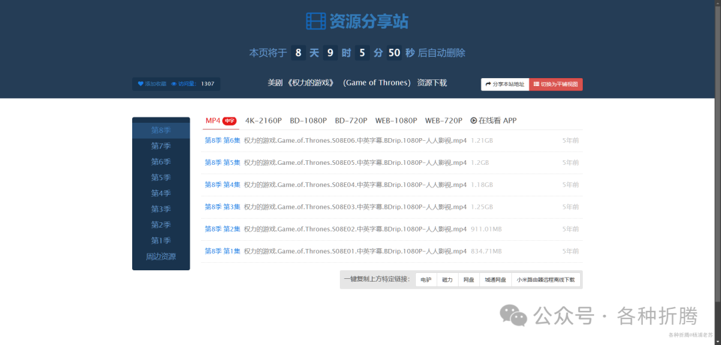
Task: Click the 第8季 第6集 episode link
Action: pyautogui.click(x=222, y=141)
